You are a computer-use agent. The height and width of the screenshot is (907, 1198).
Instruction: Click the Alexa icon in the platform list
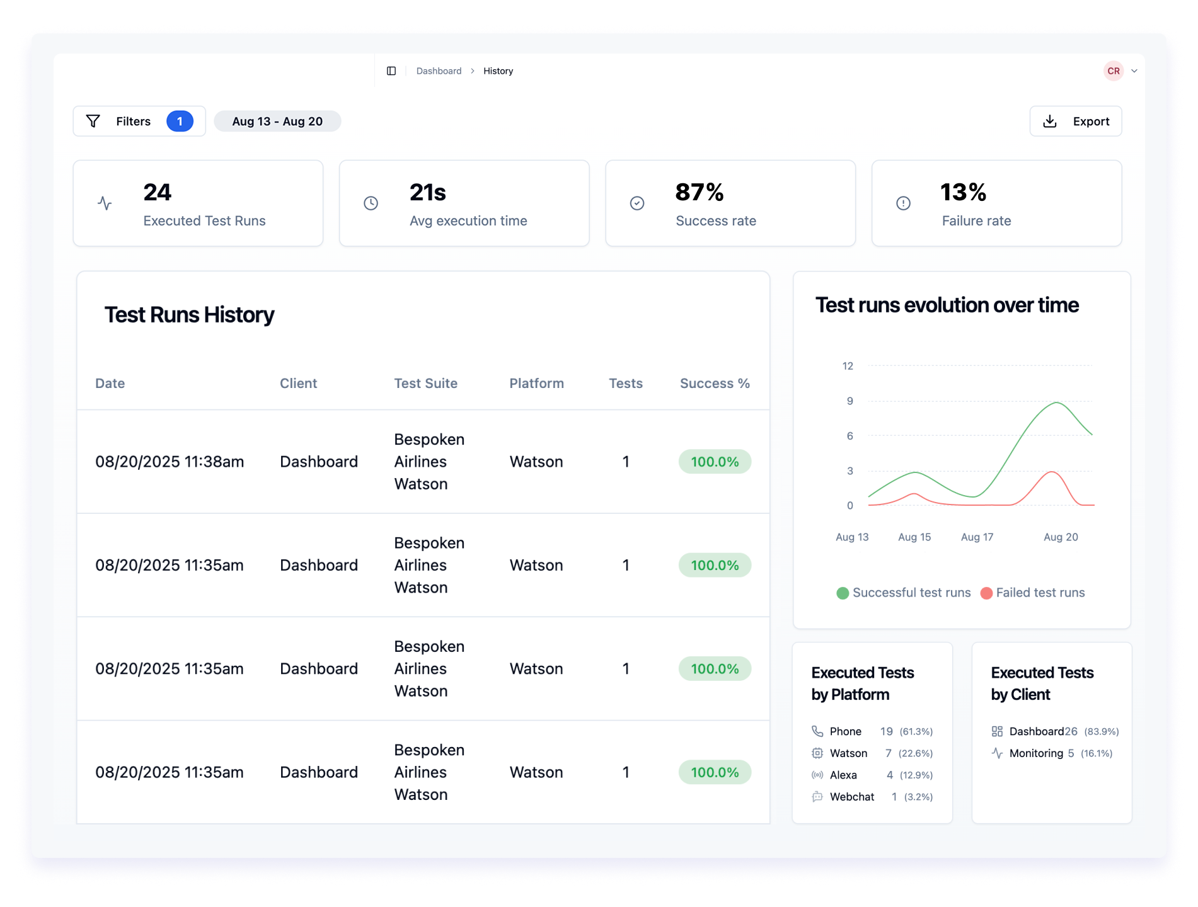[817, 775]
